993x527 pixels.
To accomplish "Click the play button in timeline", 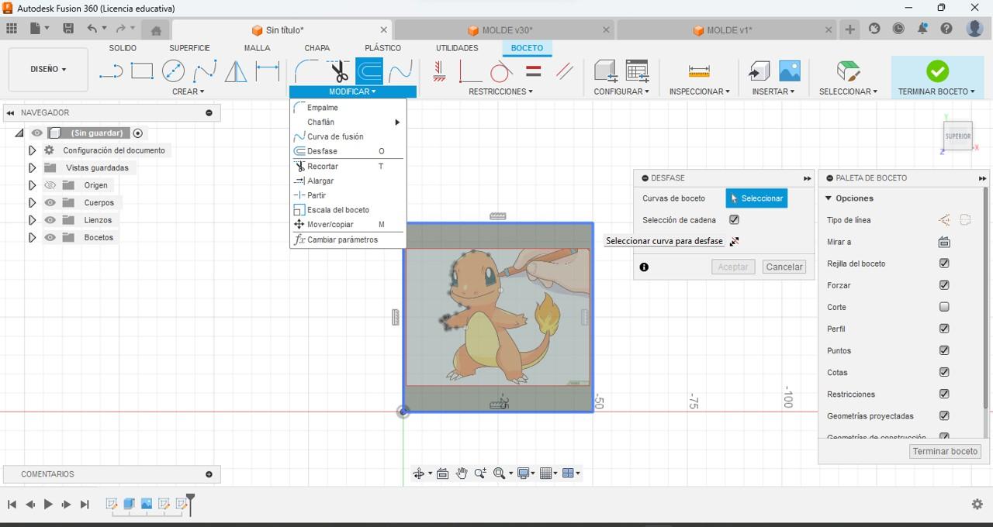I will pos(48,505).
